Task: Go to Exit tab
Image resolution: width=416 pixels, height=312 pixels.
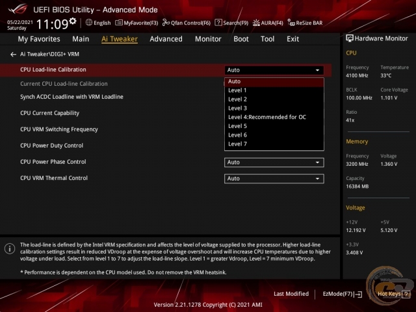Action: 292,39
